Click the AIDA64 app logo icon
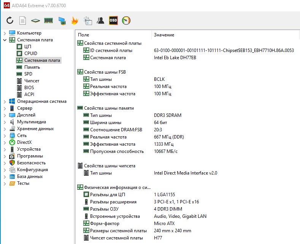300x244 pixels. (7, 5)
